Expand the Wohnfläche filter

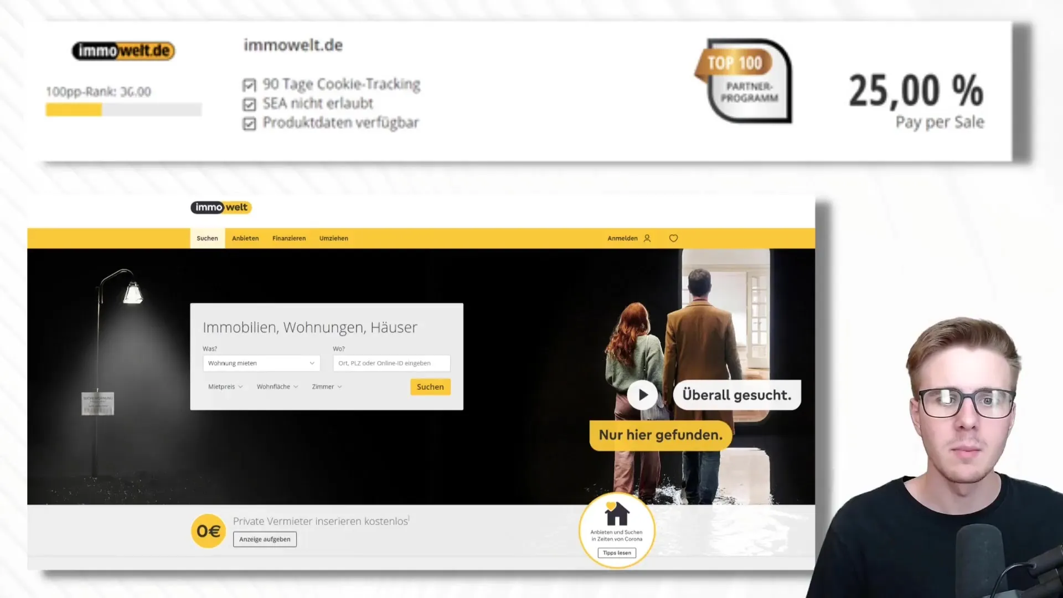point(277,386)
